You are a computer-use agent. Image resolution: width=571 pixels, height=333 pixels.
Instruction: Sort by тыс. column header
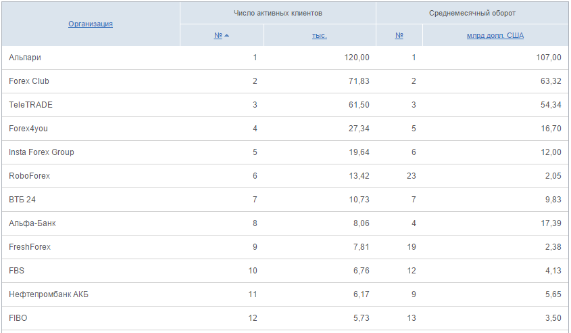click(x=320, y=35)
